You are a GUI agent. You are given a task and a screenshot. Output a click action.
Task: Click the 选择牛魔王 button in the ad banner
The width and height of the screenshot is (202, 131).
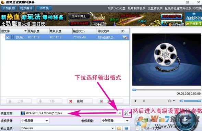[79, 16]
